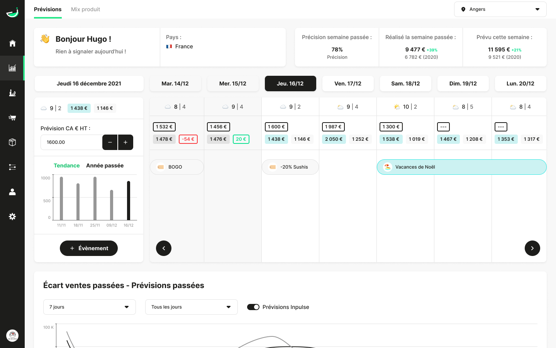
Task: Increase forecast with the plus stepper
Action: click(125, 142)
